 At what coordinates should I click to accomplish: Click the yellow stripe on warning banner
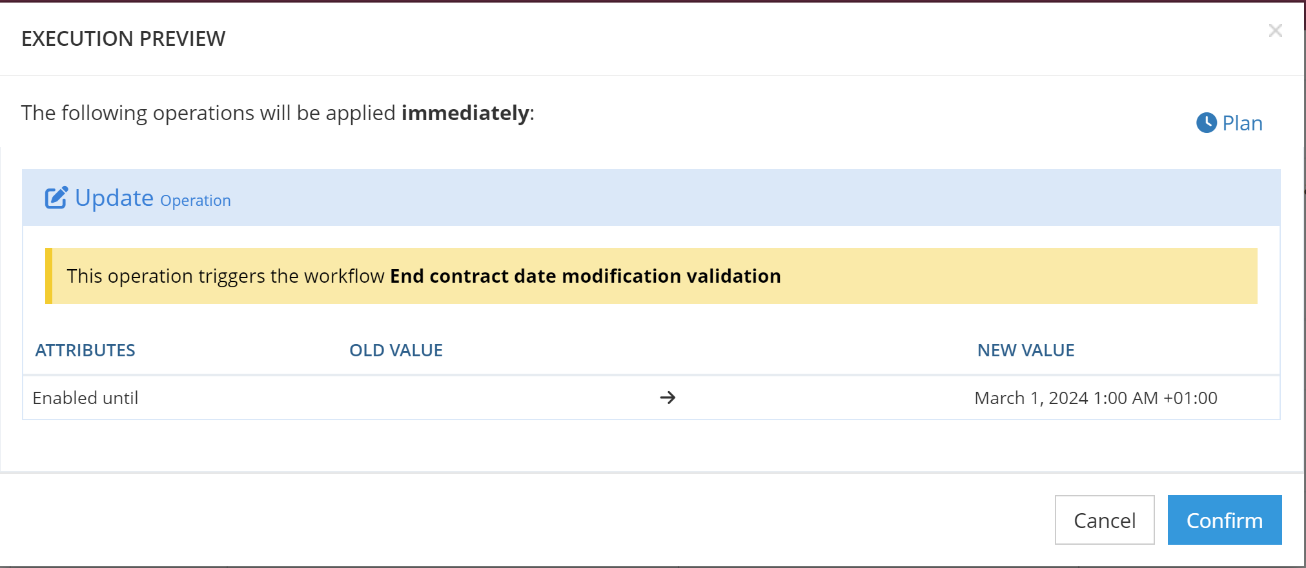tap(48, 276)
